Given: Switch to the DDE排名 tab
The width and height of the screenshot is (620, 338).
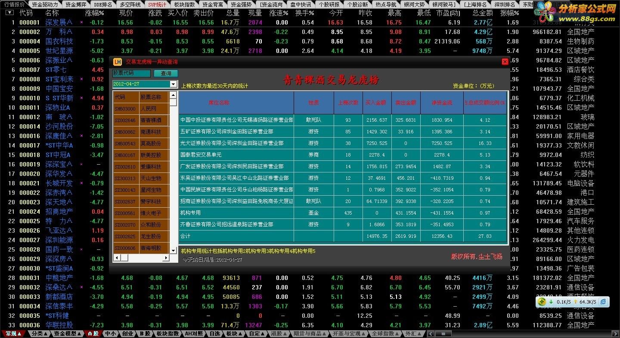Looking at the screenshot, I should tap(103, 4).
